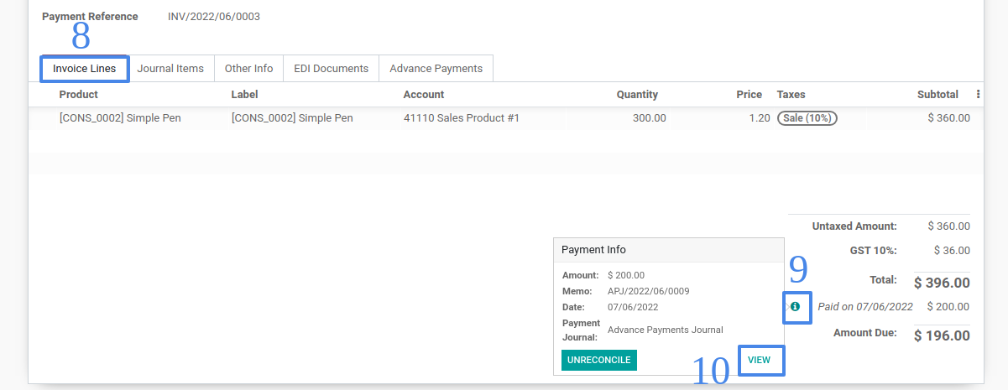Sort by the Account column header
1008x390 pixels.
tap(424, 95)
